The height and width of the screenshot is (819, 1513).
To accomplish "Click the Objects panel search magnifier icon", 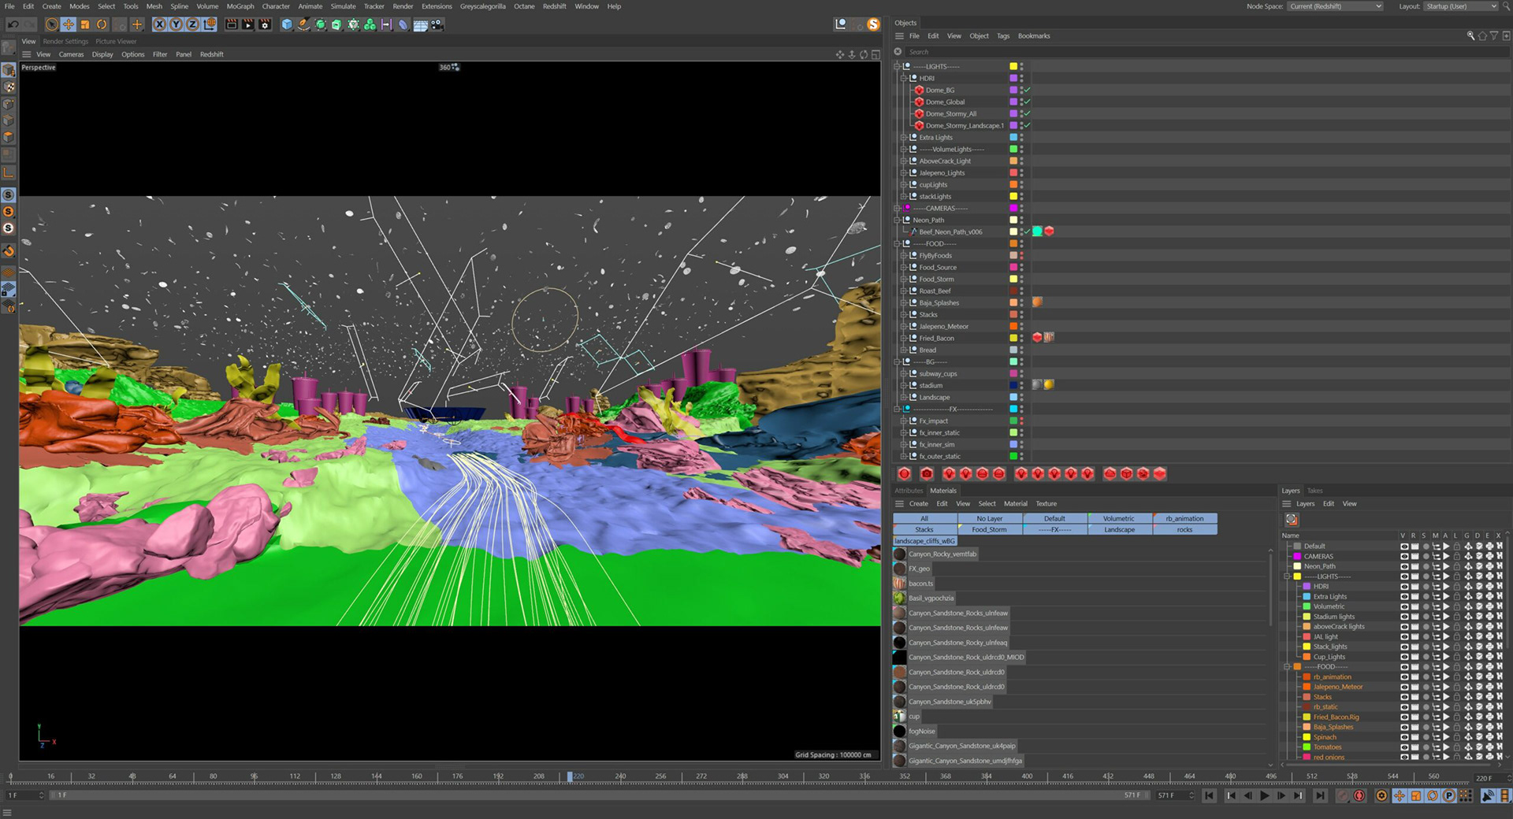I will click(x=1470, y=35).
